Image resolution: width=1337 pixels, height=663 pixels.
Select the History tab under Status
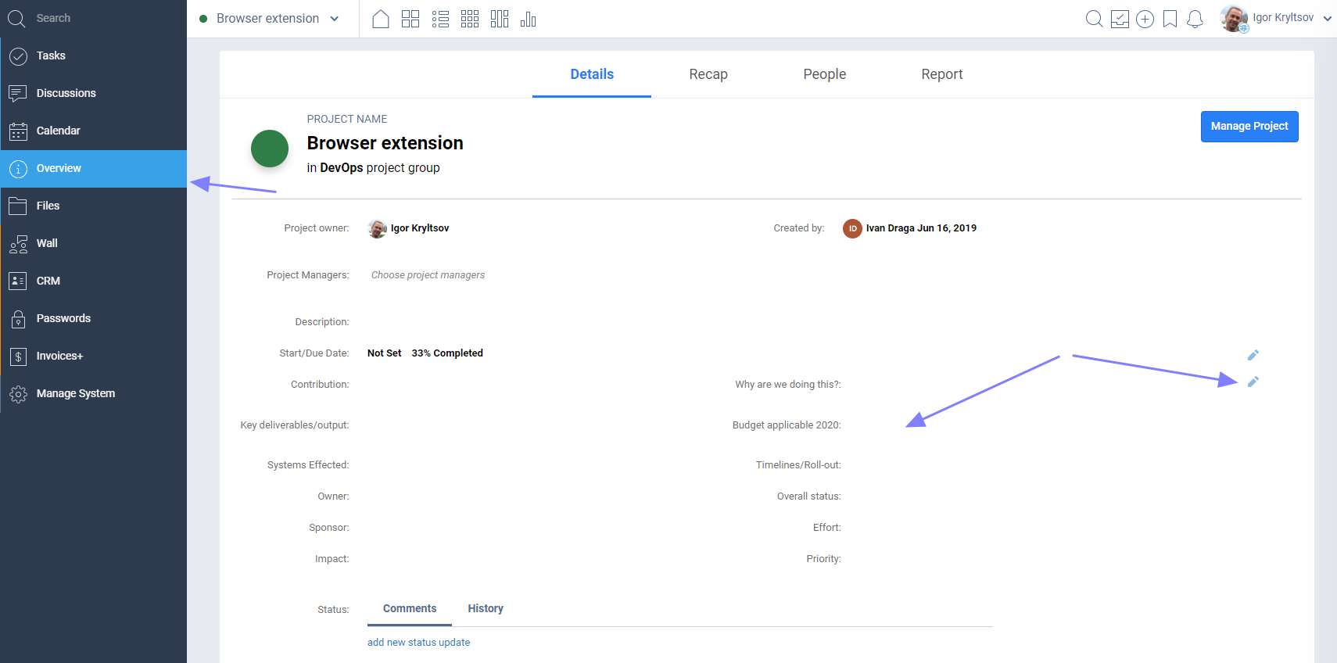(x=486, y=608)
